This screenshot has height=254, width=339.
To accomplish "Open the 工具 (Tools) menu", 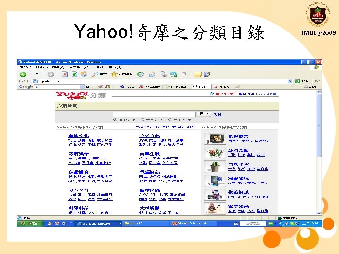I will coord(100,67).
